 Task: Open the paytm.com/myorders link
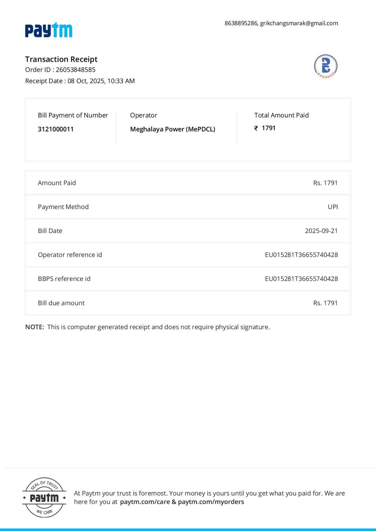pos(211,502)
